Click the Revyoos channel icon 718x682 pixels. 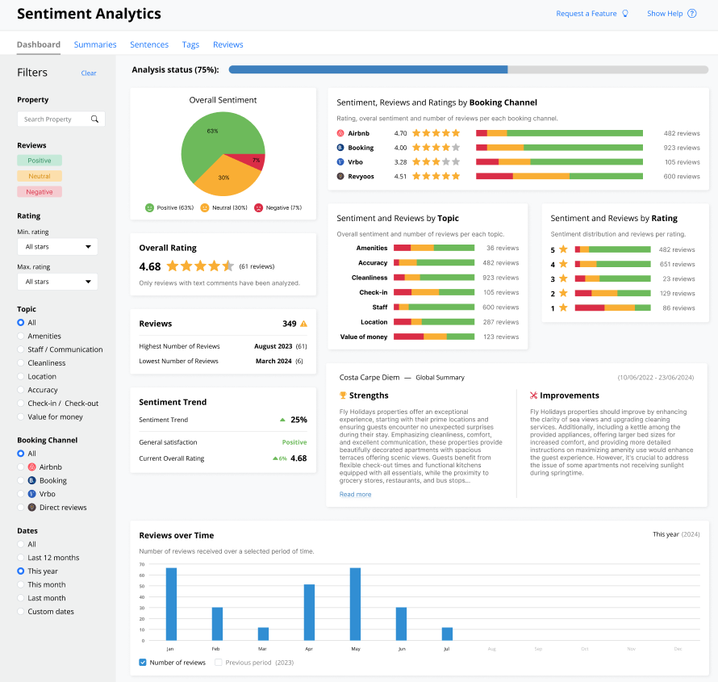(341, 177)
